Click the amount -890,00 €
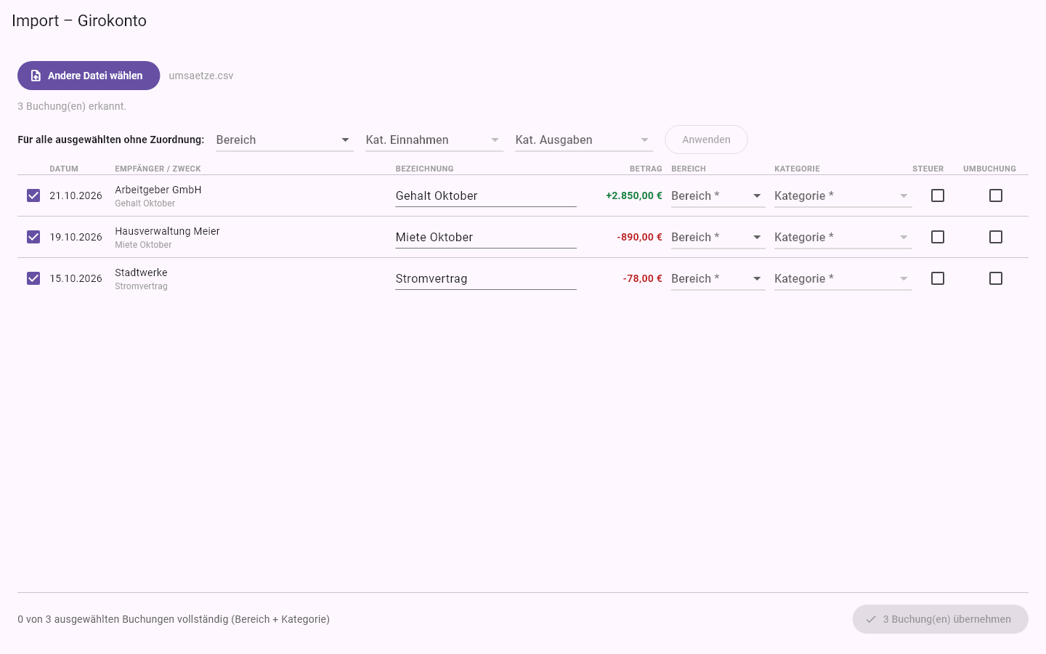Image resolution: width=1046 pixels, height=654 pixels. (x=639, y=237)
